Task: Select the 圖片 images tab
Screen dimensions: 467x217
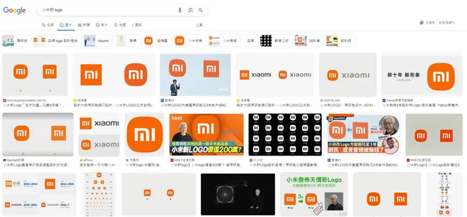Action: coord(66,25)
